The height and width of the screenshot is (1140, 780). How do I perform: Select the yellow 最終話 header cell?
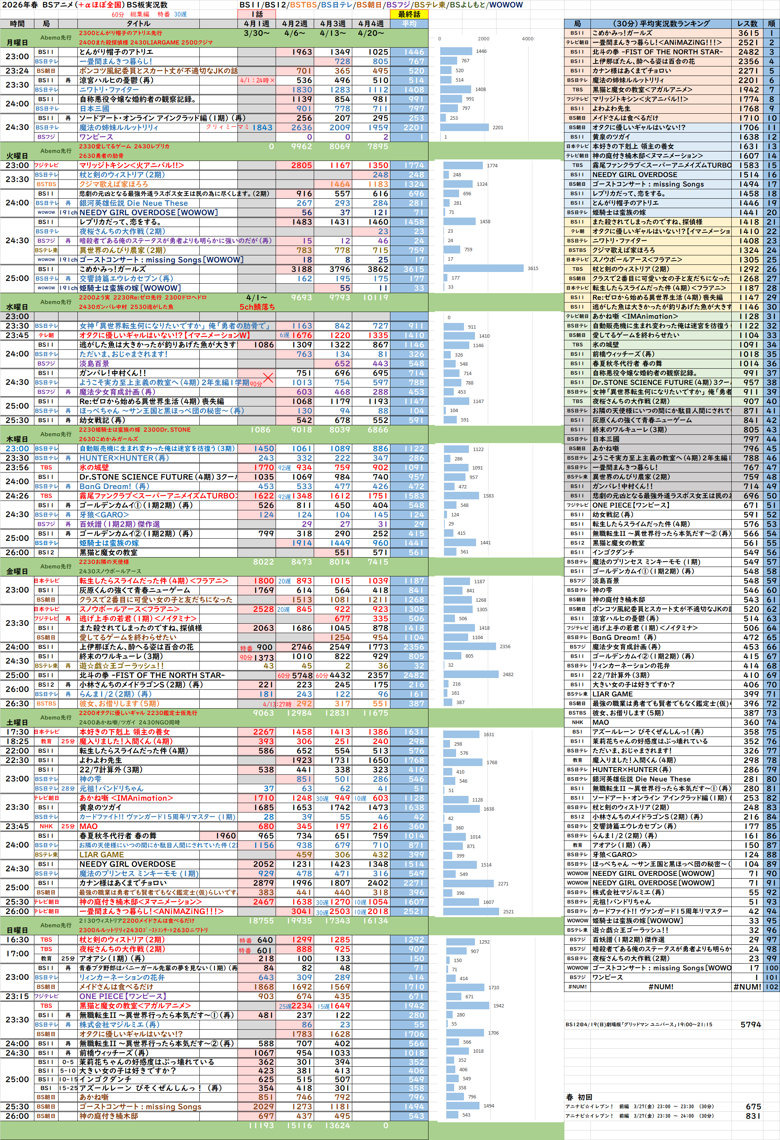click(x=409, y=14)
